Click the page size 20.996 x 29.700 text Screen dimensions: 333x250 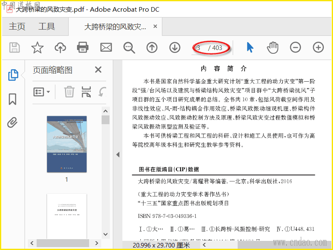pyautogui.click(x=161, y=245)
